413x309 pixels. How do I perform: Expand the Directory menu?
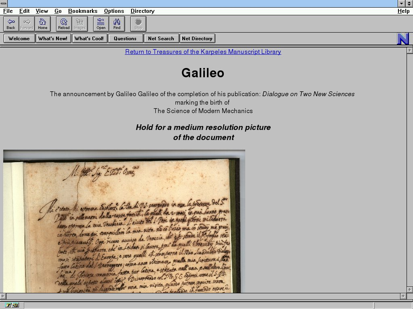point(142,11)
